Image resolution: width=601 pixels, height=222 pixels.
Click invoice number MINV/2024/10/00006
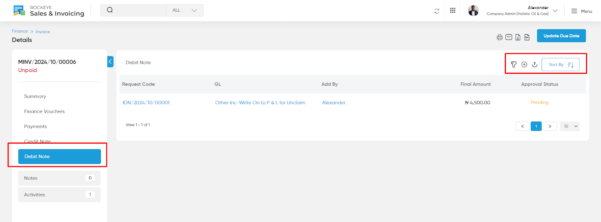[47, 62]
